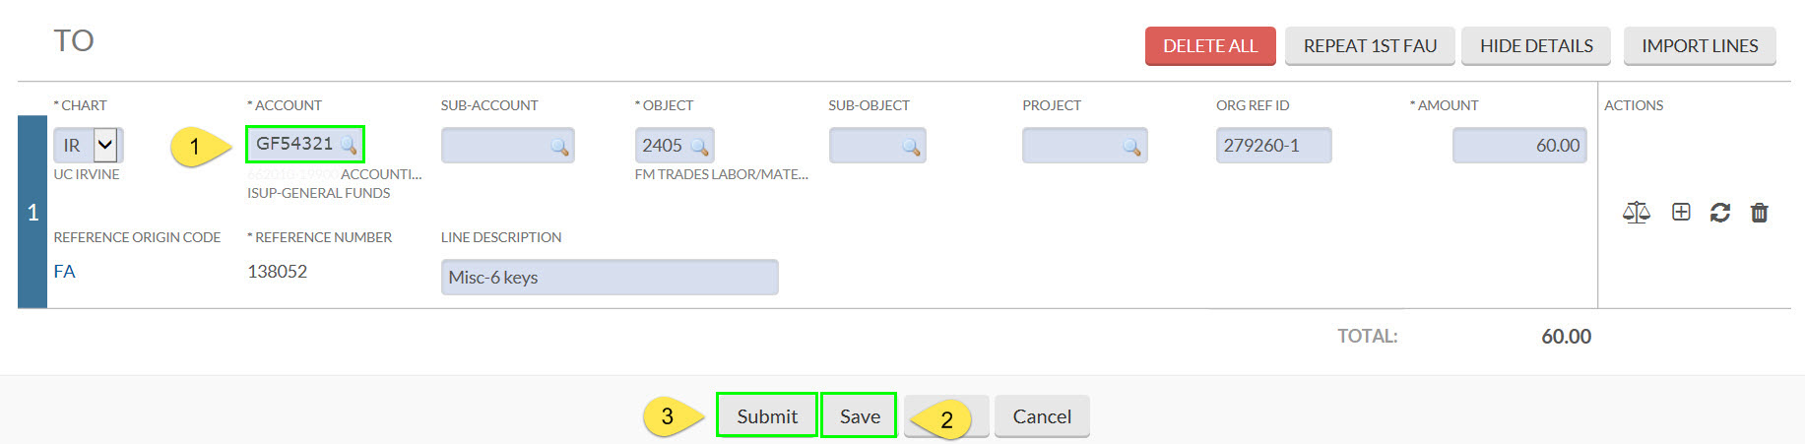
Task: Open the Project lookup magnifier
Action: coord(1131,147)
